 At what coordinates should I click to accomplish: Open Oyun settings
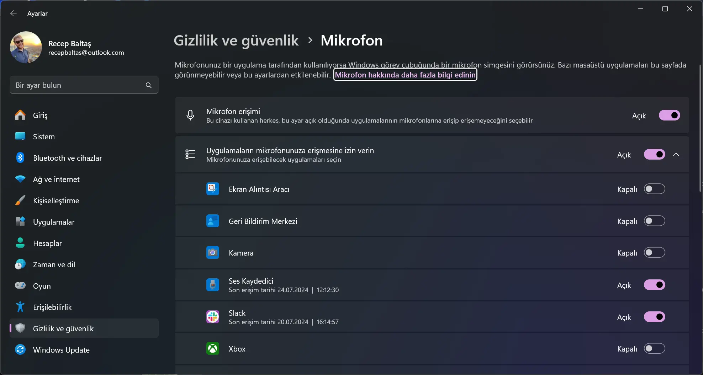[84, 286]
